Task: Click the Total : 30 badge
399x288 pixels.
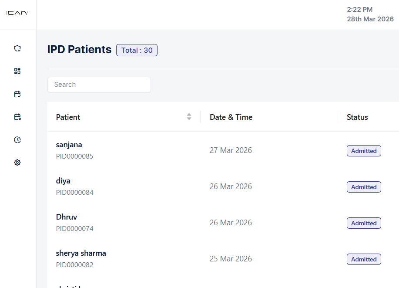Action: [137, 50]
